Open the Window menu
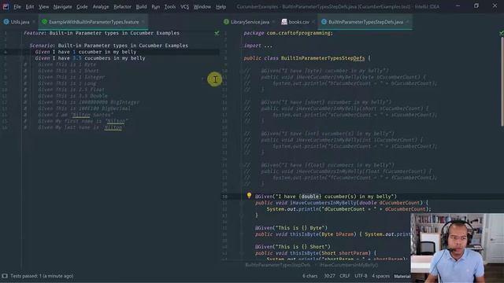Viewport: 504px width, 283px height. coord(202,7)
